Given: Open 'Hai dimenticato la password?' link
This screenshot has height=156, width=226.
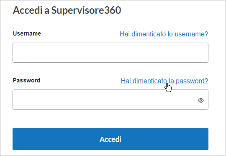Looking at the screenshot, I should pyautogui.click(x=164, y=81).
